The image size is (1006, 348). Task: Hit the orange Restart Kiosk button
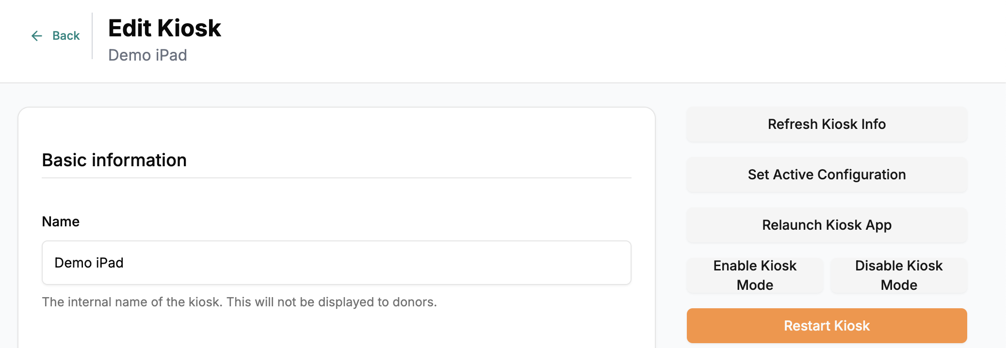(x=827, y=326)
